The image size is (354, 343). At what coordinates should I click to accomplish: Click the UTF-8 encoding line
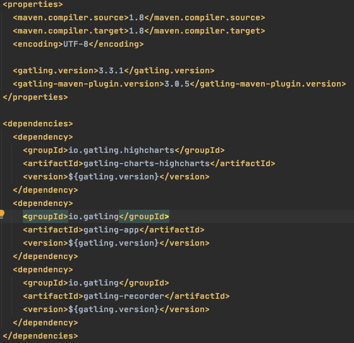78,44
